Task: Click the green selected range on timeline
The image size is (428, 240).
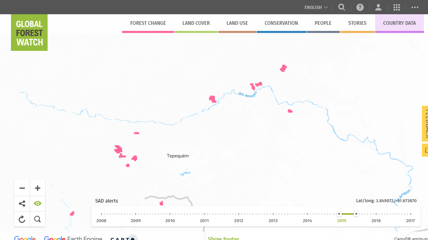Action: 347,214
